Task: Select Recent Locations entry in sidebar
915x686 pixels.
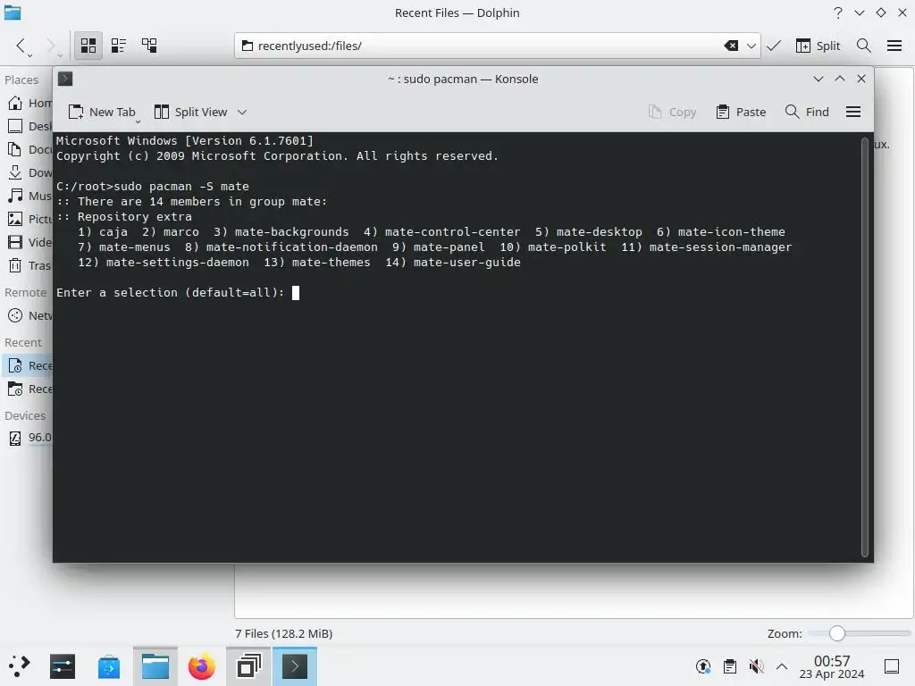Action: [x=29, y=389]
